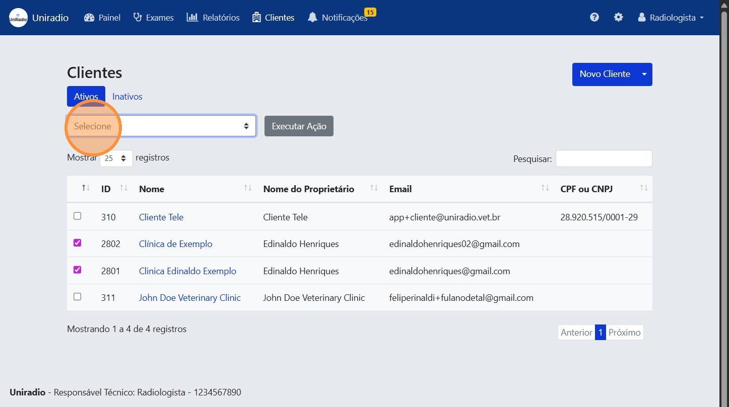
Task: Click inside the Pesquisar search field
Action: 603,158
